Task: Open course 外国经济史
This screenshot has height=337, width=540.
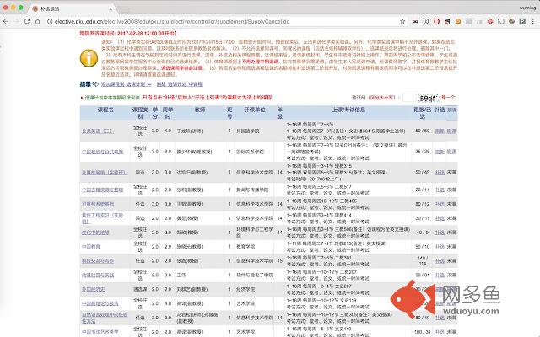Action: pyautogui.click(x=93, y=289)
